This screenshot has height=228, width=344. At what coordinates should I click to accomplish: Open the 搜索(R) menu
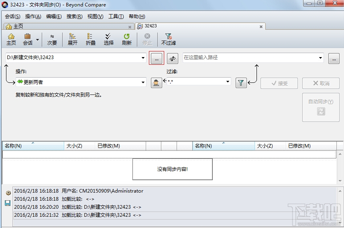click(x=74, y=16)
